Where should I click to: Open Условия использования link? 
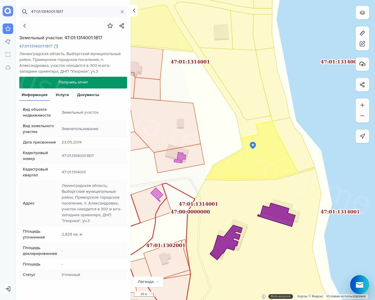346,296
